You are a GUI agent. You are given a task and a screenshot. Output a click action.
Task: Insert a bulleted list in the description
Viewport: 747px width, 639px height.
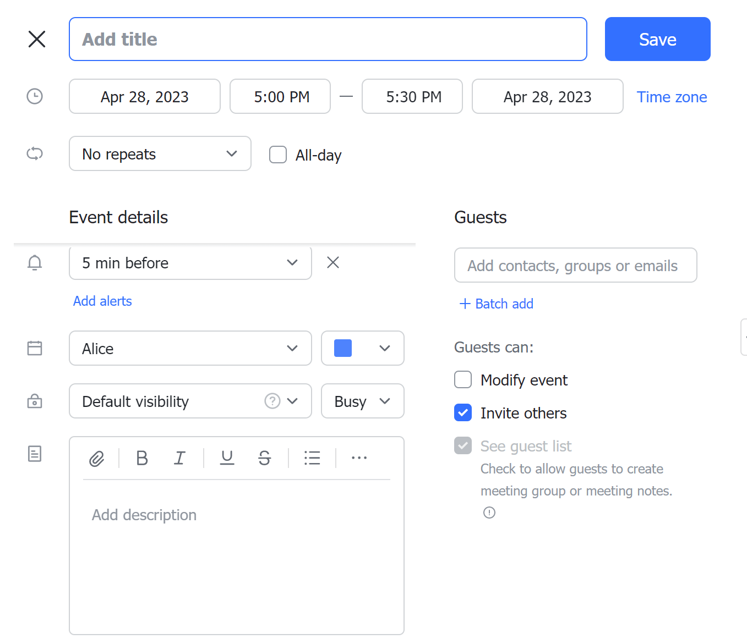[312, 458]
